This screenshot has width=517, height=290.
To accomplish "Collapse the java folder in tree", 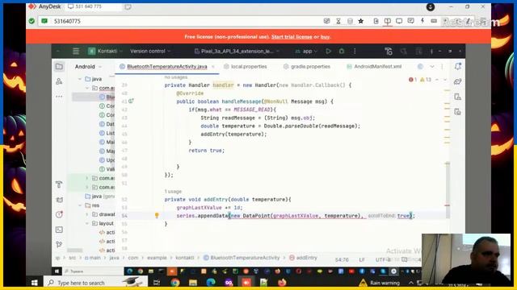I will pos(80,79).
